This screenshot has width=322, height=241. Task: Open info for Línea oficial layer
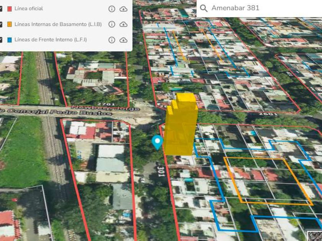point(112,9)
